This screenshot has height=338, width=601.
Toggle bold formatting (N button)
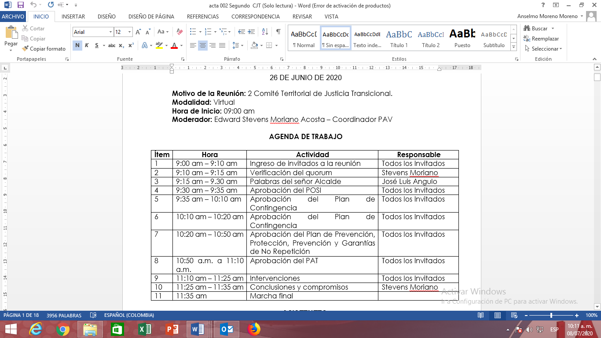(x=77, y=45)
